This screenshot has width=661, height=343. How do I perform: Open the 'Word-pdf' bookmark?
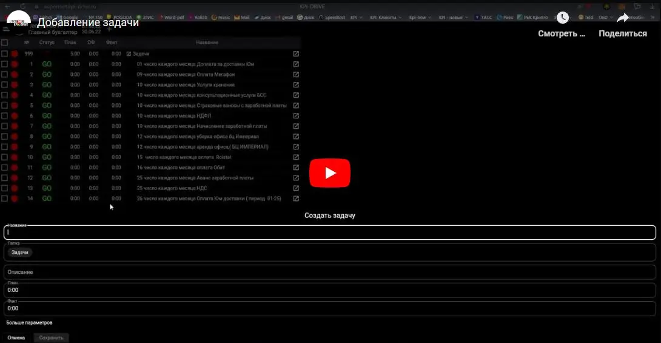171,17
